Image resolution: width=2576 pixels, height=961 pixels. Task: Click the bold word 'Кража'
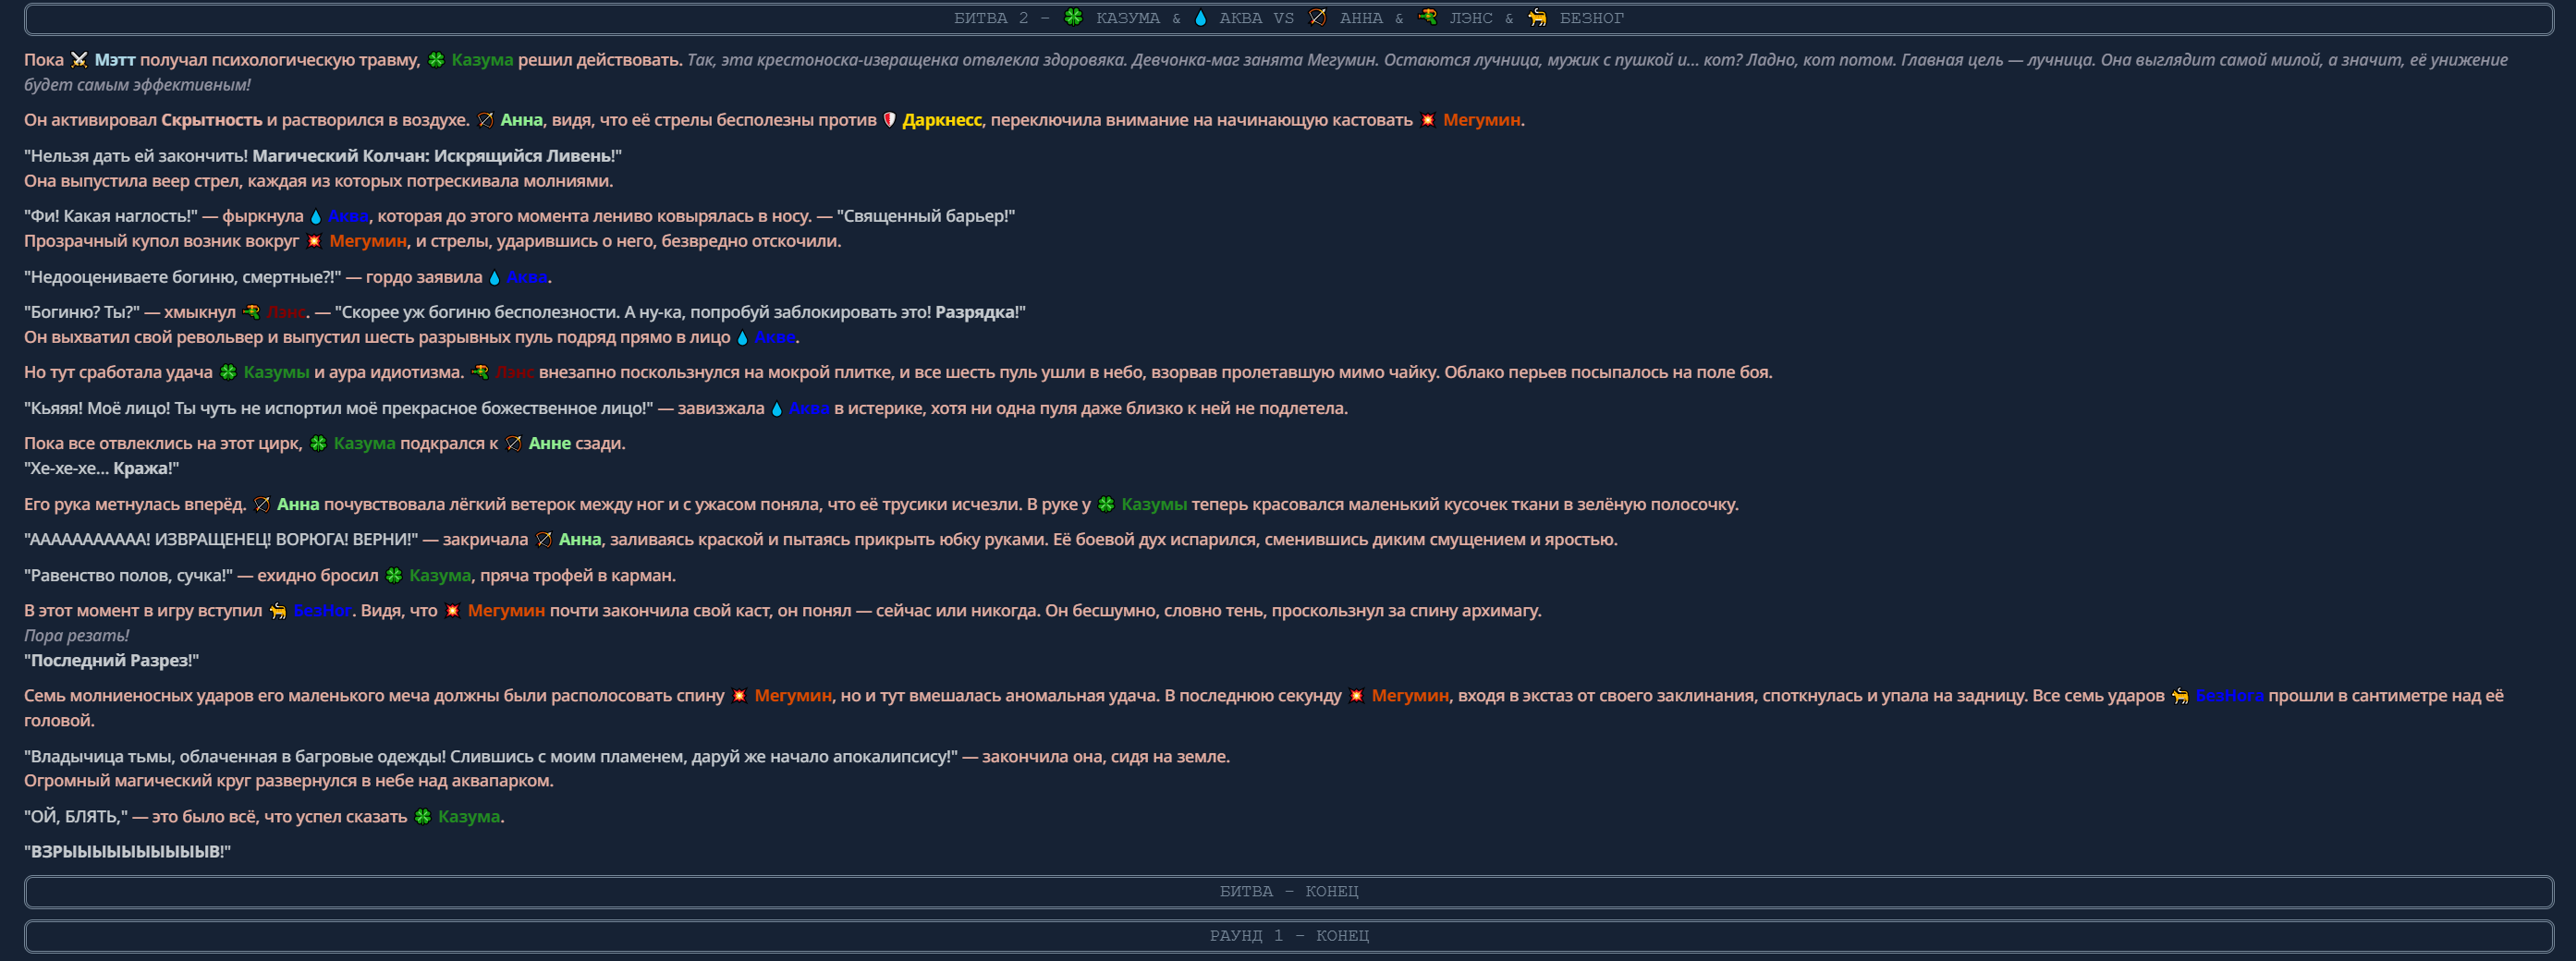click(x=141, y=468)
